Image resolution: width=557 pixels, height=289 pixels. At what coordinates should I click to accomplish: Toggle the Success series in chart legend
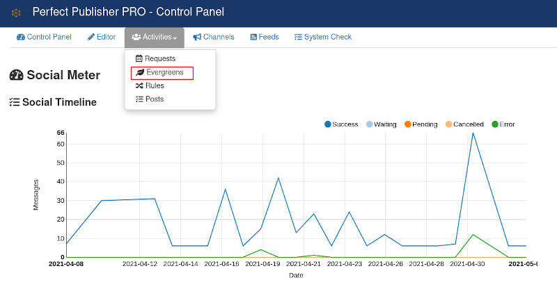tap(341, 124)
